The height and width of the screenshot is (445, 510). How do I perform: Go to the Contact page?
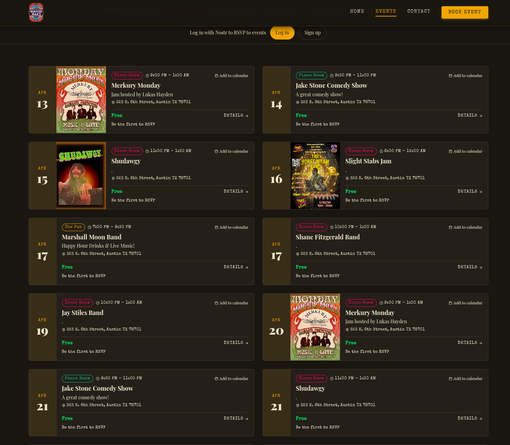tap(418, 11)
